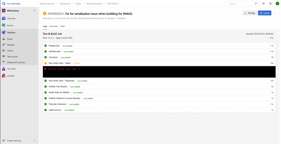Click green check icon for Publish Test Results

46,86
